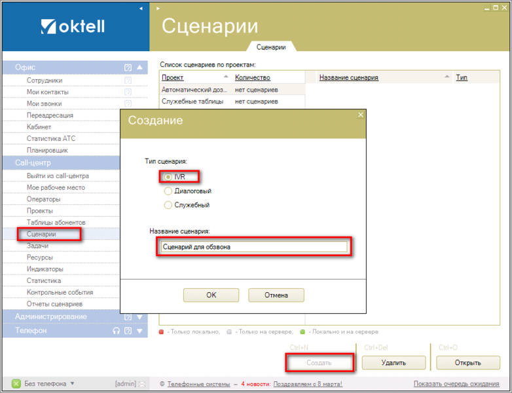
Task: Open Планировщик in the sidebar
Action: pos(47,150)
